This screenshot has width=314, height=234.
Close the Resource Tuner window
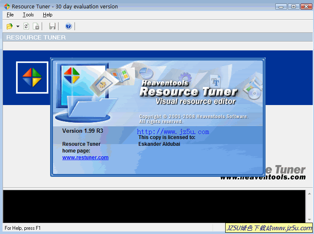306,7
